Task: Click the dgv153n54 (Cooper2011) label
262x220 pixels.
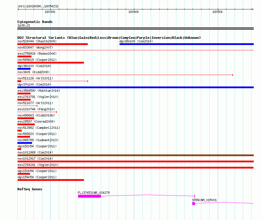Action: pyautogui.click(x=37, y=171)
